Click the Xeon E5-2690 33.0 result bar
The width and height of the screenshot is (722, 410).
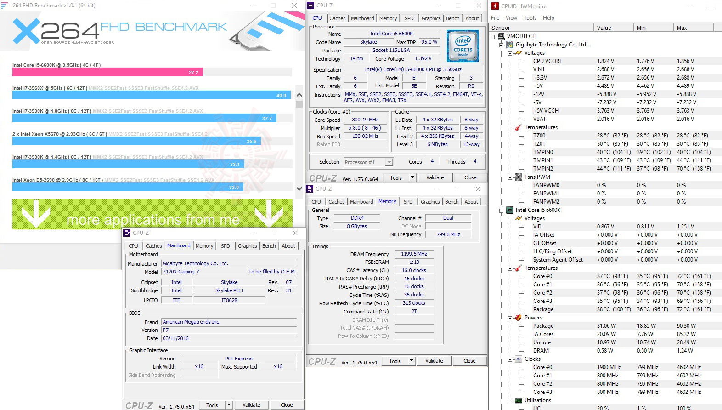pos(127,187)
